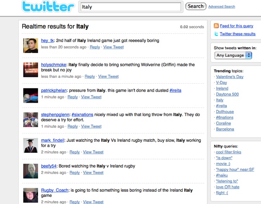Reply to patrickphelan's tweet

(x=73, y=97)
